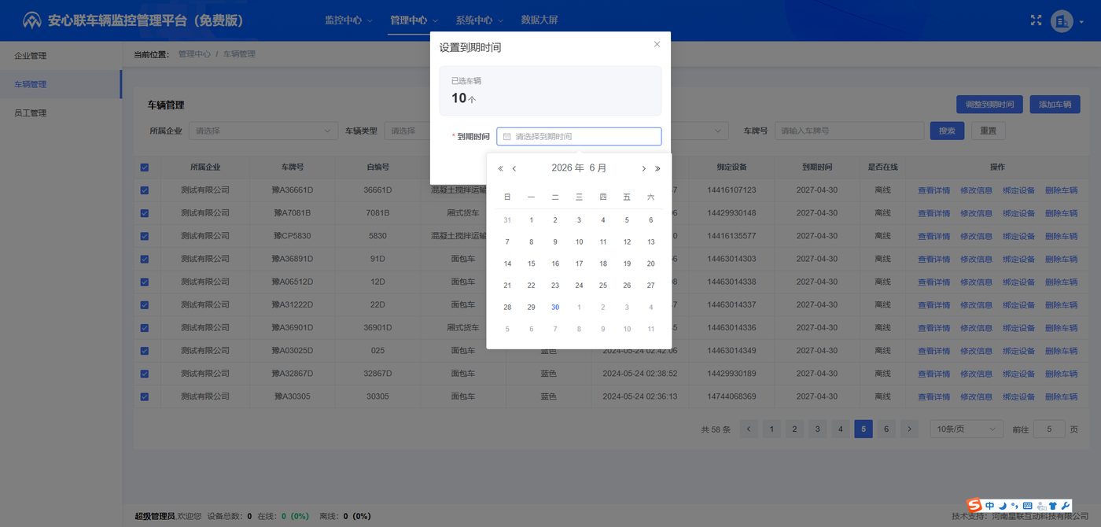Screen dimensions: 1101x527
Task: Expand the 监控中心 menu
Action: [348, 20]
